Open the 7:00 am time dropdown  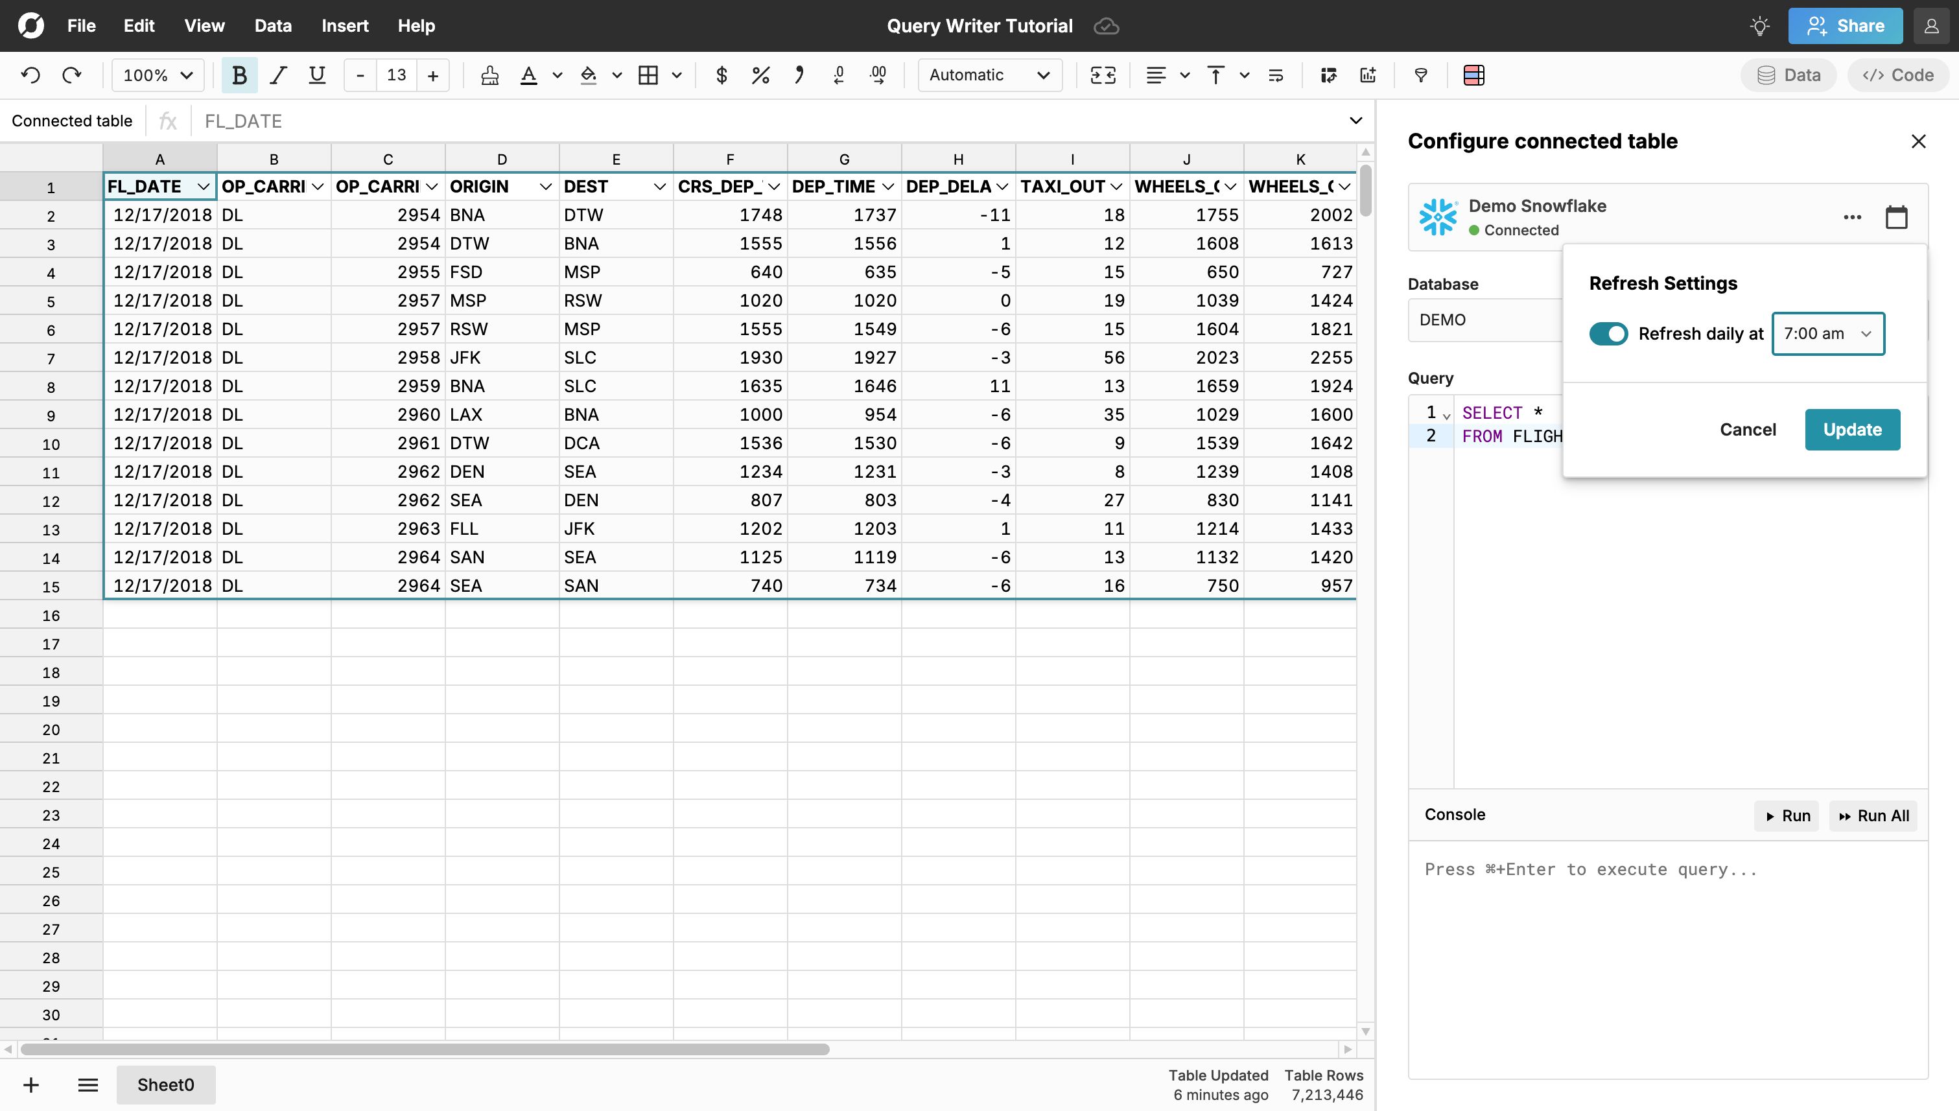pyautogui.click(x=1828, y=333)
